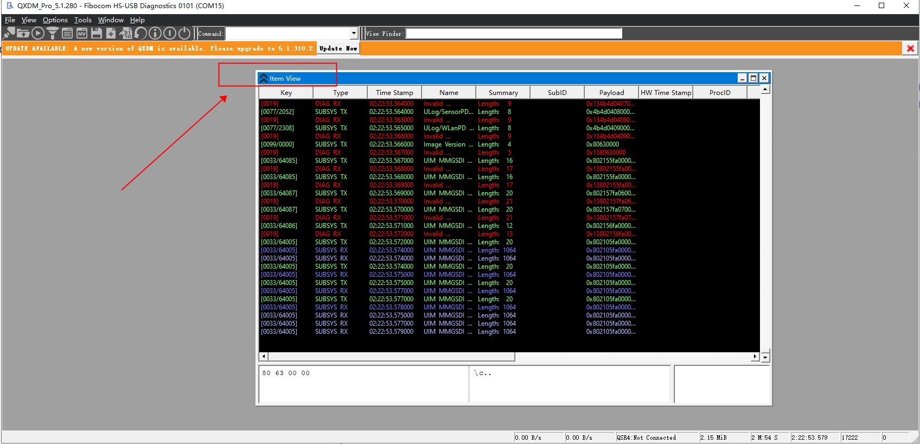Viewport: 920px width, 444px height.
Task: Click the information circle icon in toolbar
Action: [155, 34]
